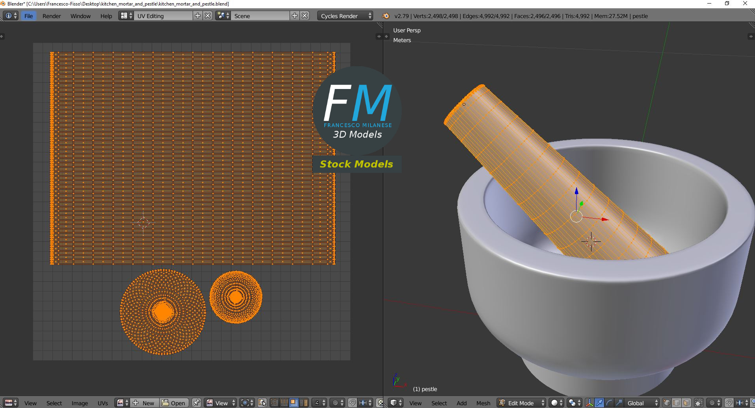Open the Info editor type selector
This screenshot has height=408, width=755.
point(11,16)
